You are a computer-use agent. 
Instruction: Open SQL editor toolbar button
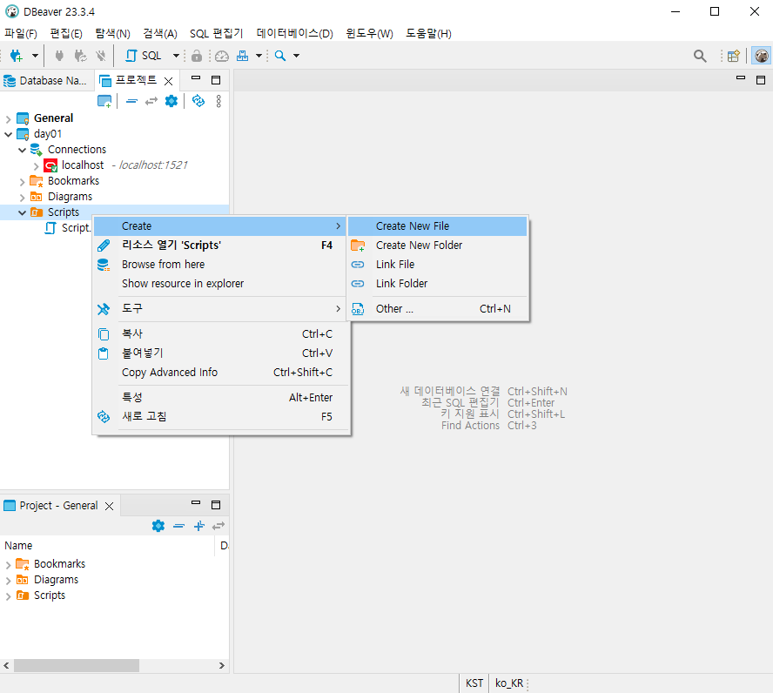pos(144,56)
